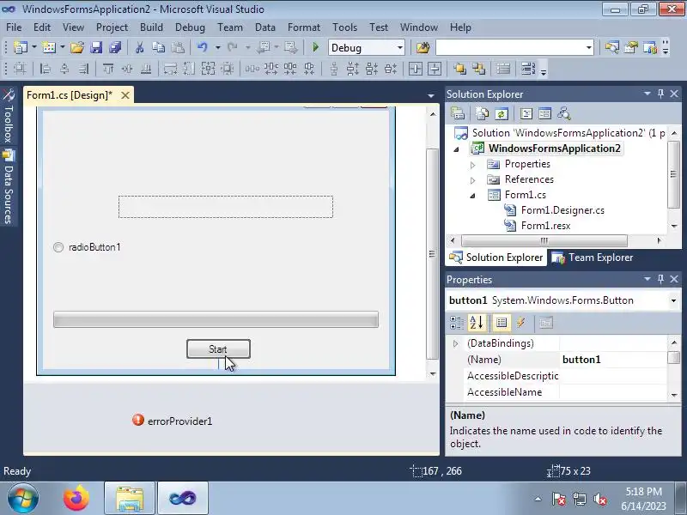The image size is (687, 515).
Task: Click the Copy icon in the toolbar
Action: [x=158, y=47]
